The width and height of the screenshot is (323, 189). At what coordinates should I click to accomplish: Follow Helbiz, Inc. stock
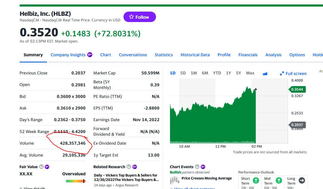pyautogui.click(x=140, y=17)
